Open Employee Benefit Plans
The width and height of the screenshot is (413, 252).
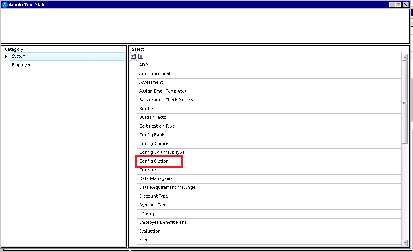269,223
